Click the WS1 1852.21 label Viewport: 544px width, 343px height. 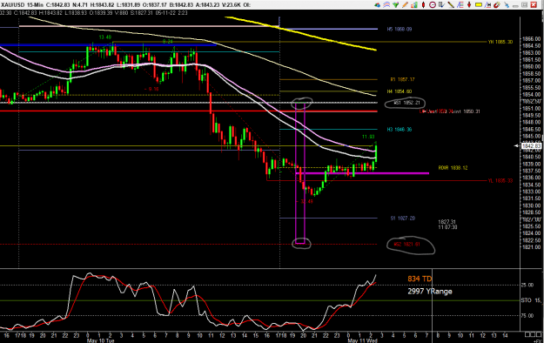pyautogui.click(x=406, y=103)
